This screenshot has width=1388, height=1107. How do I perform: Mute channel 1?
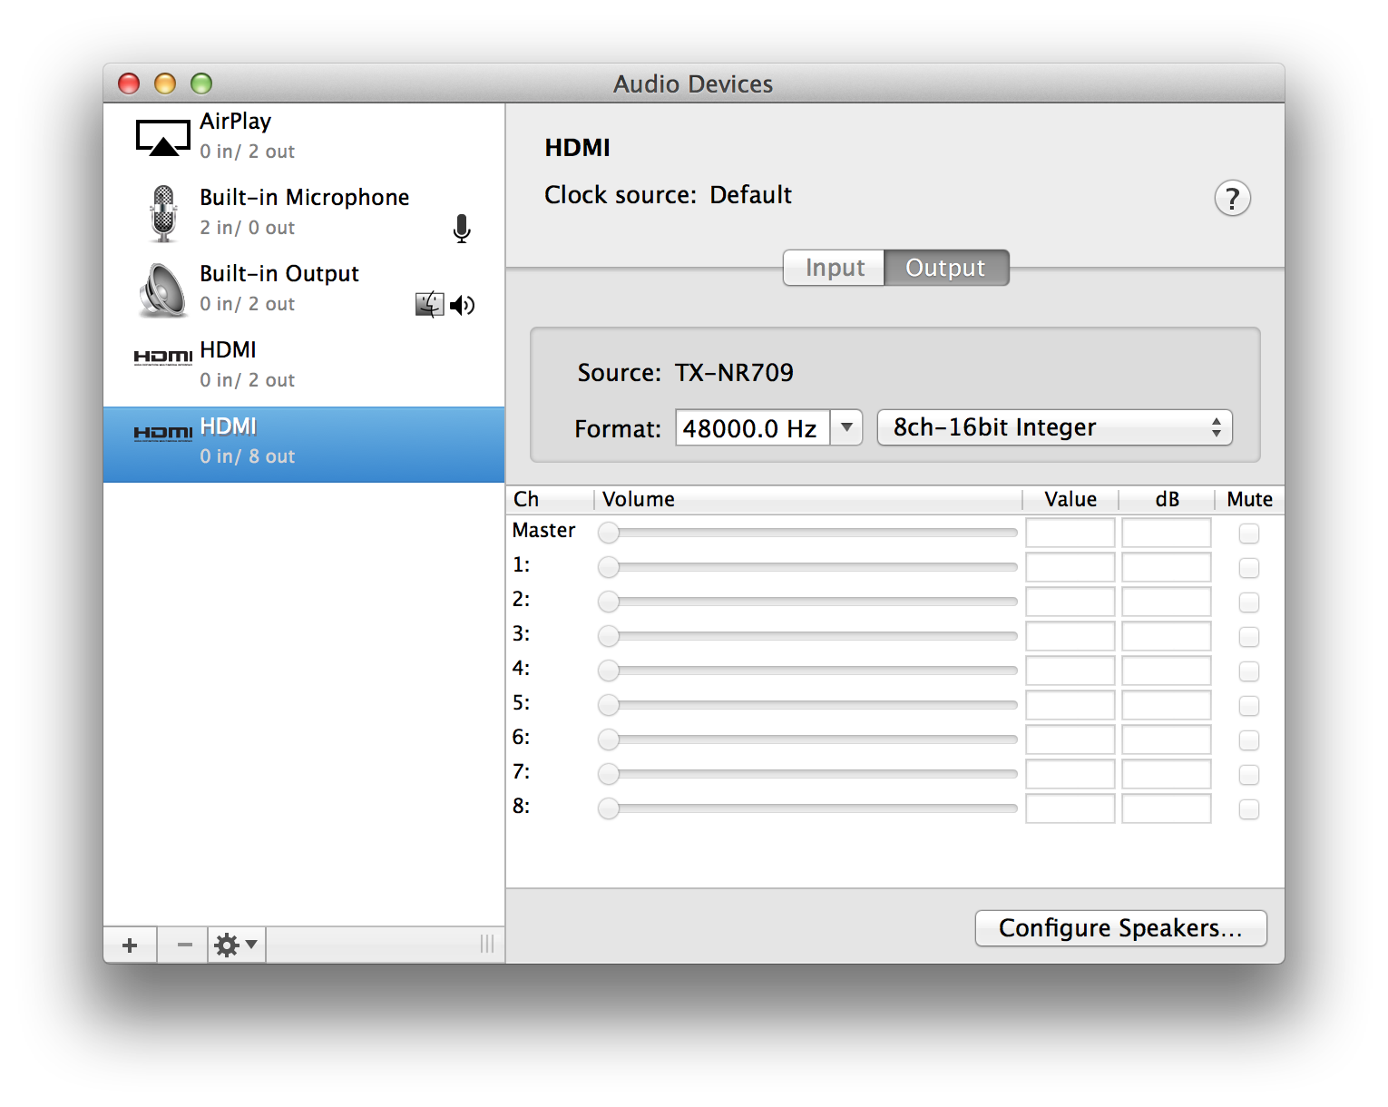point(1249,568)
